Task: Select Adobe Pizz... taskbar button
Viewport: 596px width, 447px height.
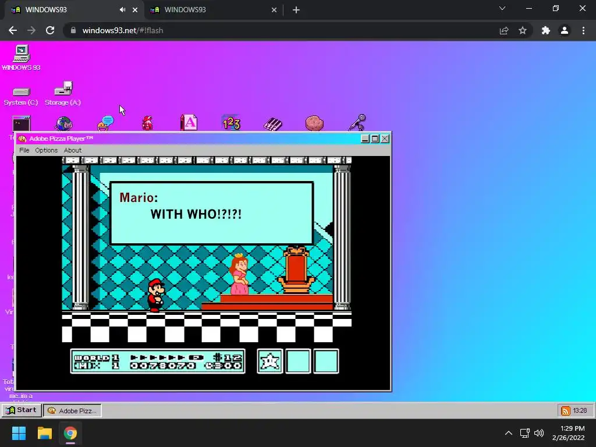Action: pos(72,410)
